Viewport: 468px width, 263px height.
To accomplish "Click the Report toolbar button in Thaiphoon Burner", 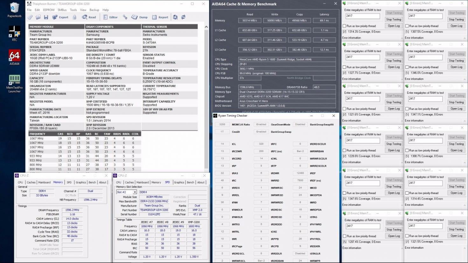I will (x=160, y=17).
